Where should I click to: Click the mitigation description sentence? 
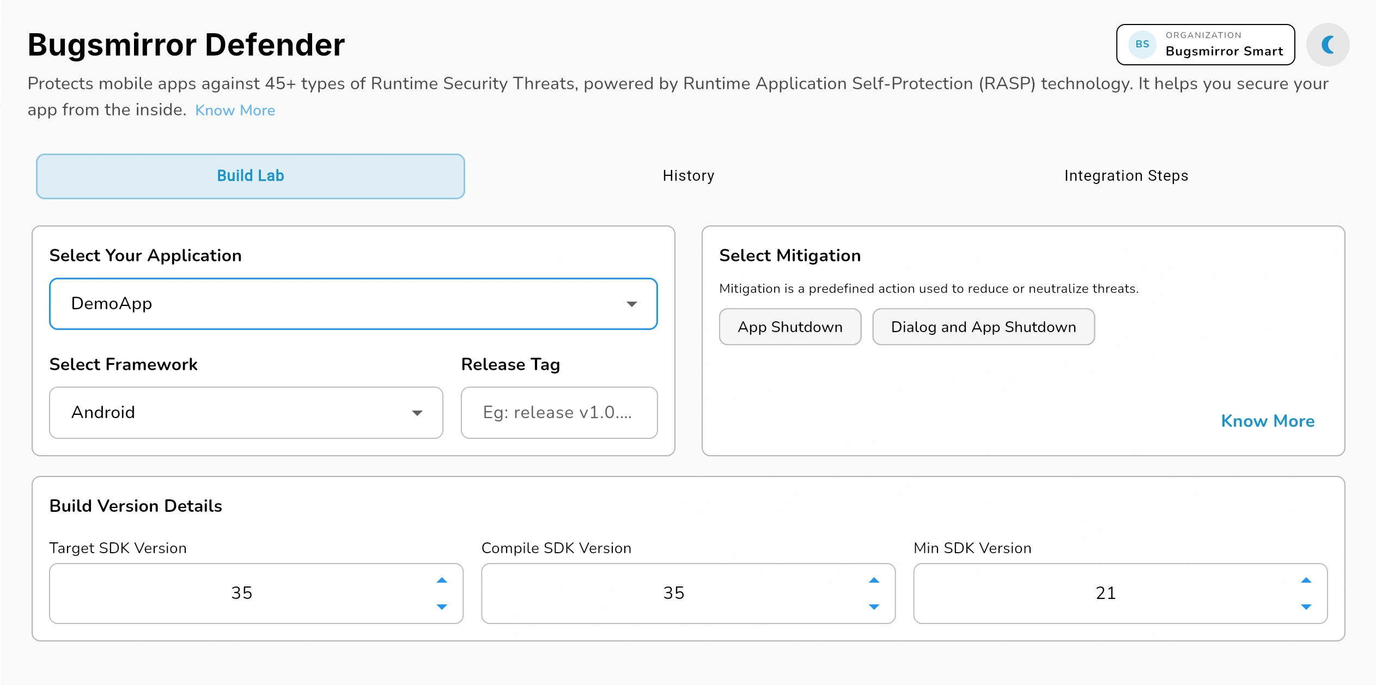929,289
